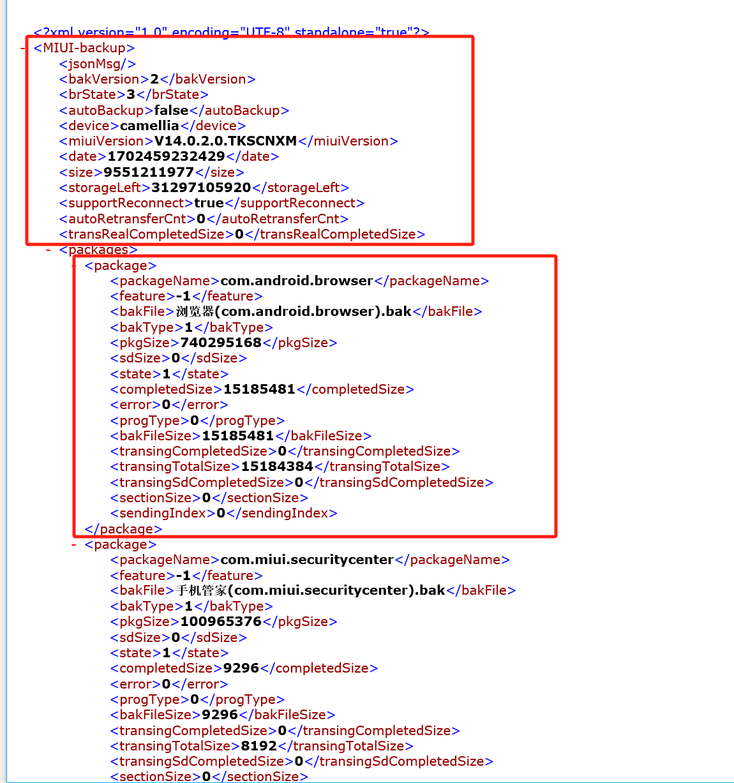Collapse the packages node
Image resolution: width=734 pixels, height=783 pixels.
click(49, 250)
